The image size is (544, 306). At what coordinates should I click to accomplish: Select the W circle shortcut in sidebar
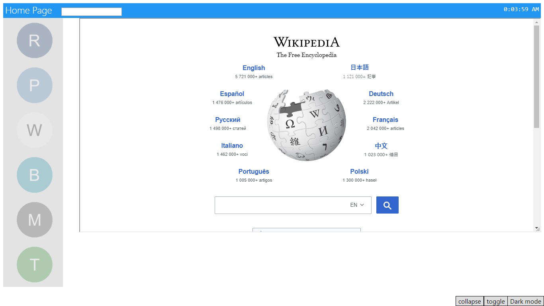pos(35,130)
